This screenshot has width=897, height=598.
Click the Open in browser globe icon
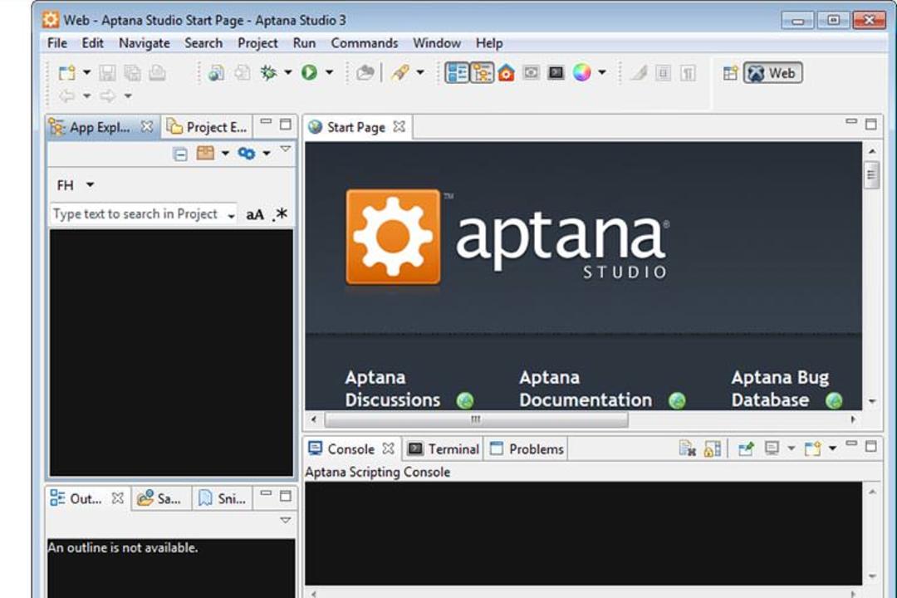point(216,73)
